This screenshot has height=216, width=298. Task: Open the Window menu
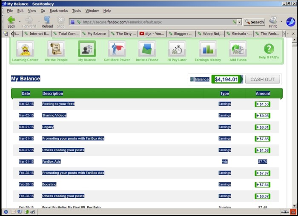[92, 11]
